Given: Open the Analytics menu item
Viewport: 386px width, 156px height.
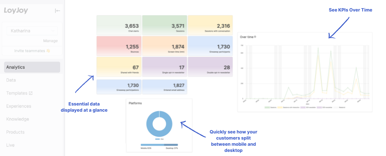Looking at the screenshot, I should (32, 67).
